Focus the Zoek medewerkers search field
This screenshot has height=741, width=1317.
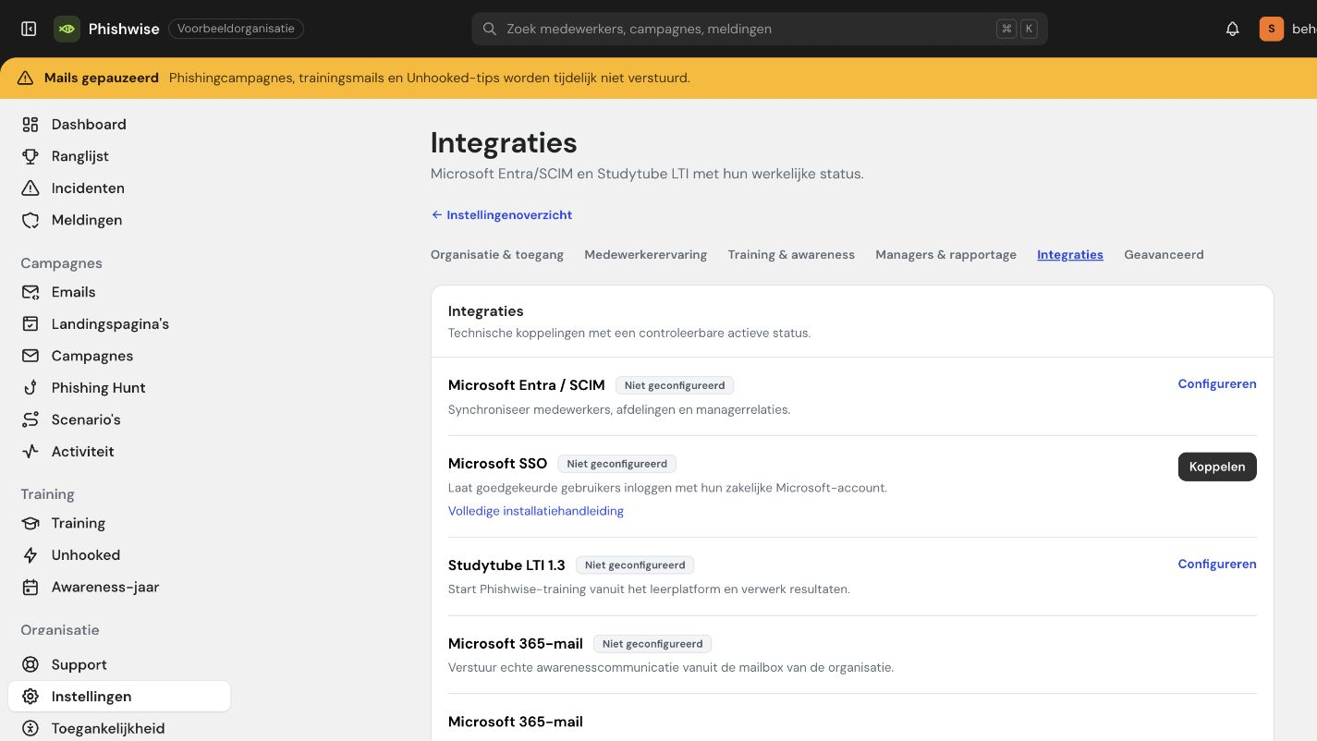tap(760, 29)
